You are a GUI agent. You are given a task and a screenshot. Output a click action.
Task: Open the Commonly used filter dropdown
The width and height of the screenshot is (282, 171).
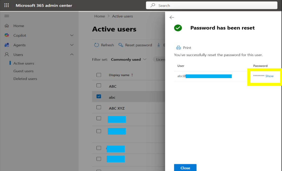click(x=129, y=59)
